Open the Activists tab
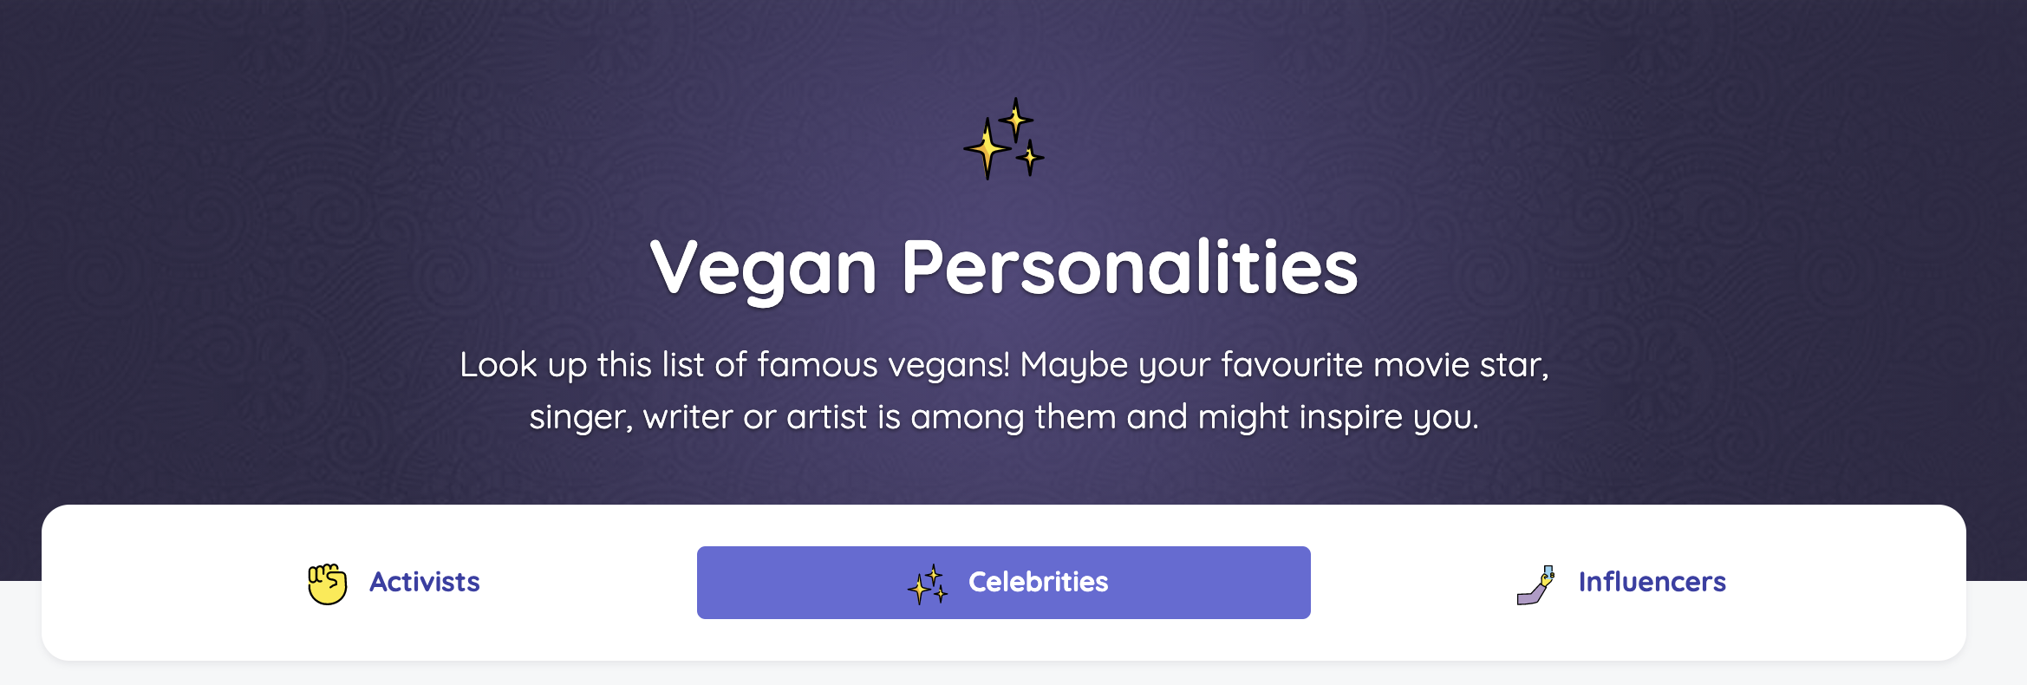Viewport: 2027px width, 685px height. click(x=393, y=583)
